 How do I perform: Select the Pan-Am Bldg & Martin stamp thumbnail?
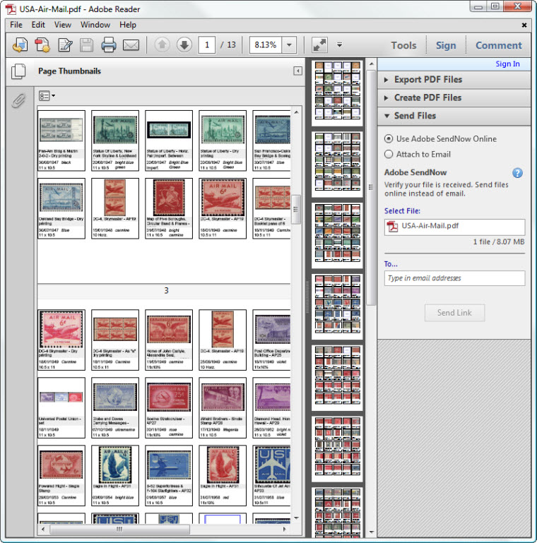pyautogui.click(x=61, y=141)
